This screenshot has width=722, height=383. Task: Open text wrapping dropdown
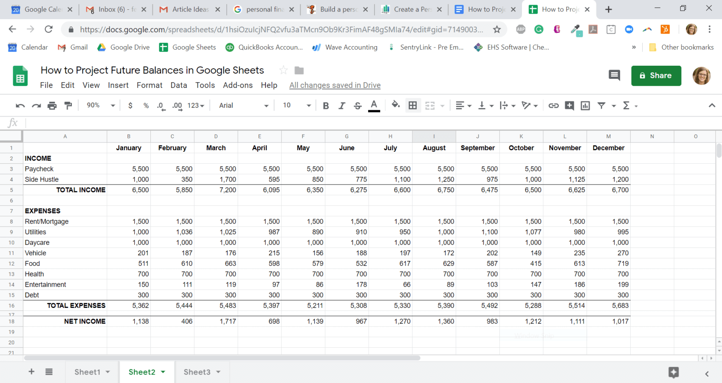click(508, 106)
